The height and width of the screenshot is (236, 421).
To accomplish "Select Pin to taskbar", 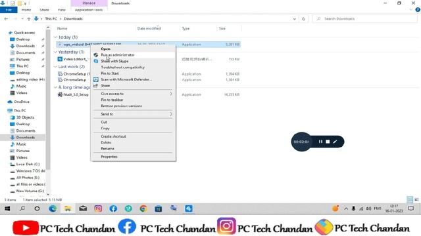I will (x=112, y=100).
